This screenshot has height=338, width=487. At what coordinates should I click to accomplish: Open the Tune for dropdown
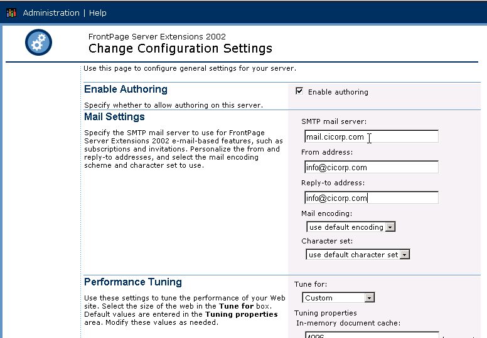pyautogui.click(x=338, y=298)
